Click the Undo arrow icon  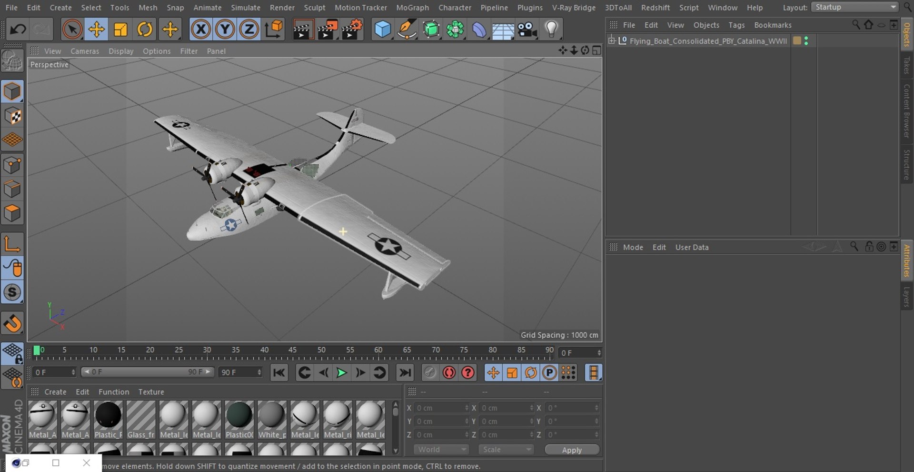(x=18, y=30)
